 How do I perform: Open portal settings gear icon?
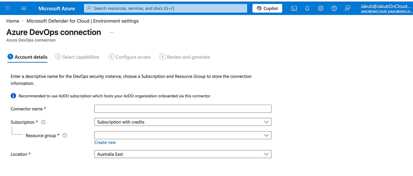[321, 8]
